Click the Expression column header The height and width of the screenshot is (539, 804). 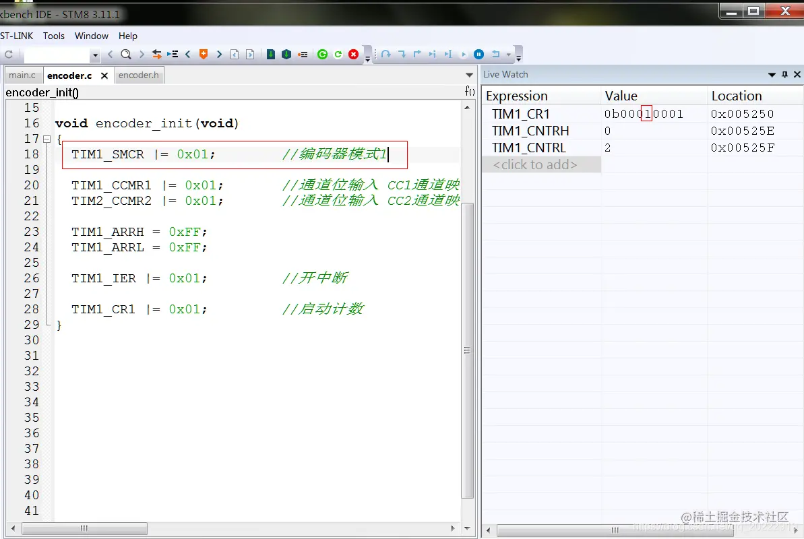tap(541, 96)
